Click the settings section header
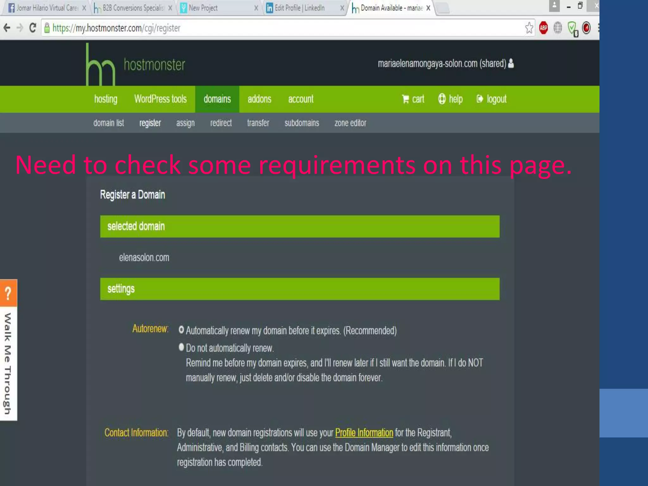This screenshot has width=648, height=486. 300,289
